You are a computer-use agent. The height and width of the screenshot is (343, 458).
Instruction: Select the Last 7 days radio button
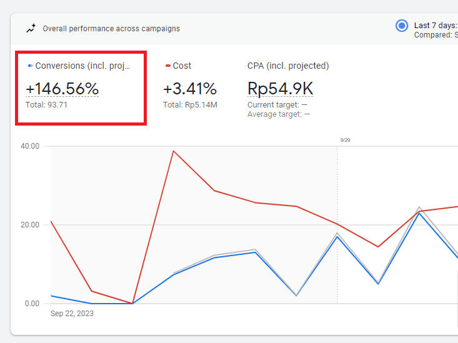402,26
